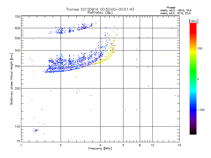Viewport: 211px width, 158px height.
Task: Click the colorbar tick label '-100'
Action: [201, 110]
